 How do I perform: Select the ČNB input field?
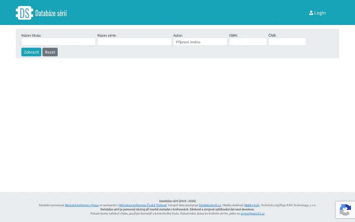[287, 42]
